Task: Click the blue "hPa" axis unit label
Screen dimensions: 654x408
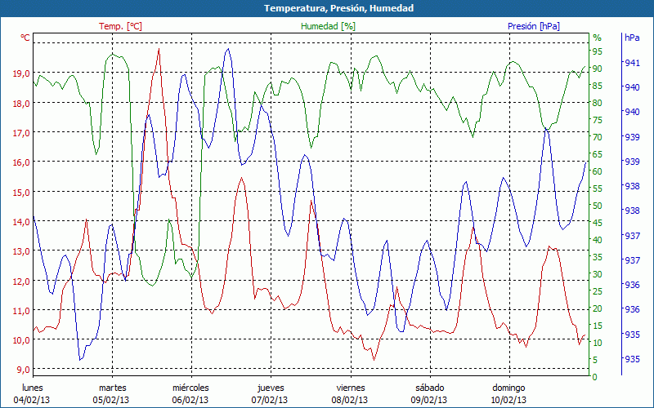Action: pyautogui.click(x=632, y=38)
